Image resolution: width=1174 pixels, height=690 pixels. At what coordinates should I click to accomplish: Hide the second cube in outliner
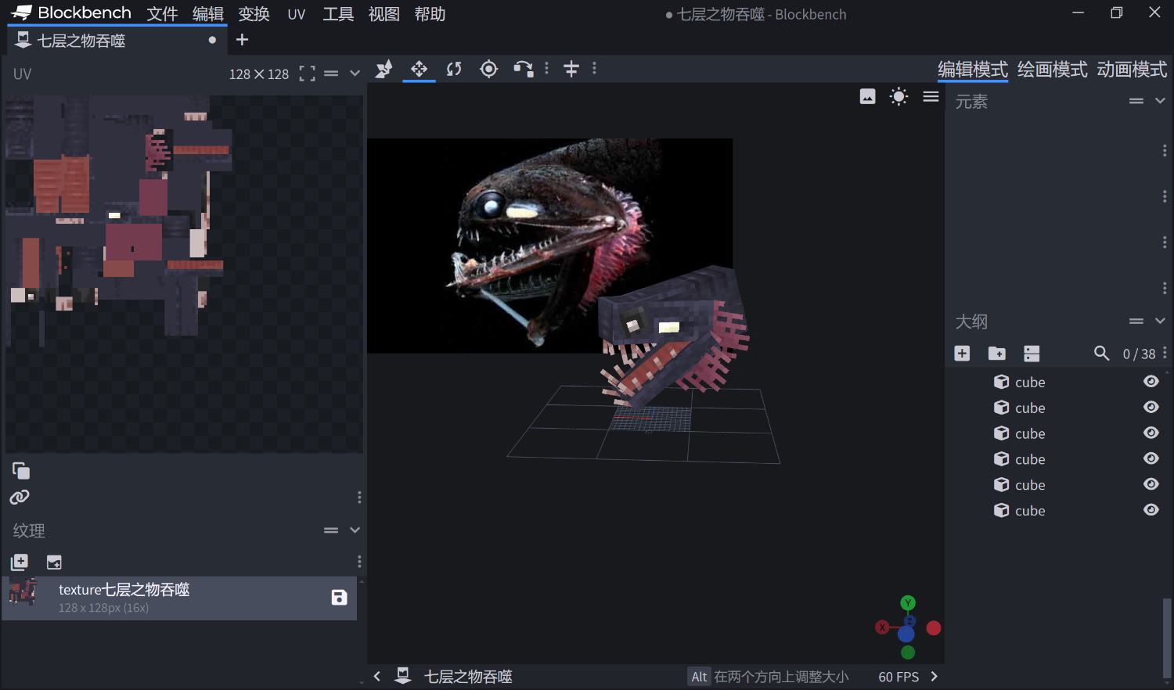coord(1151,408)
